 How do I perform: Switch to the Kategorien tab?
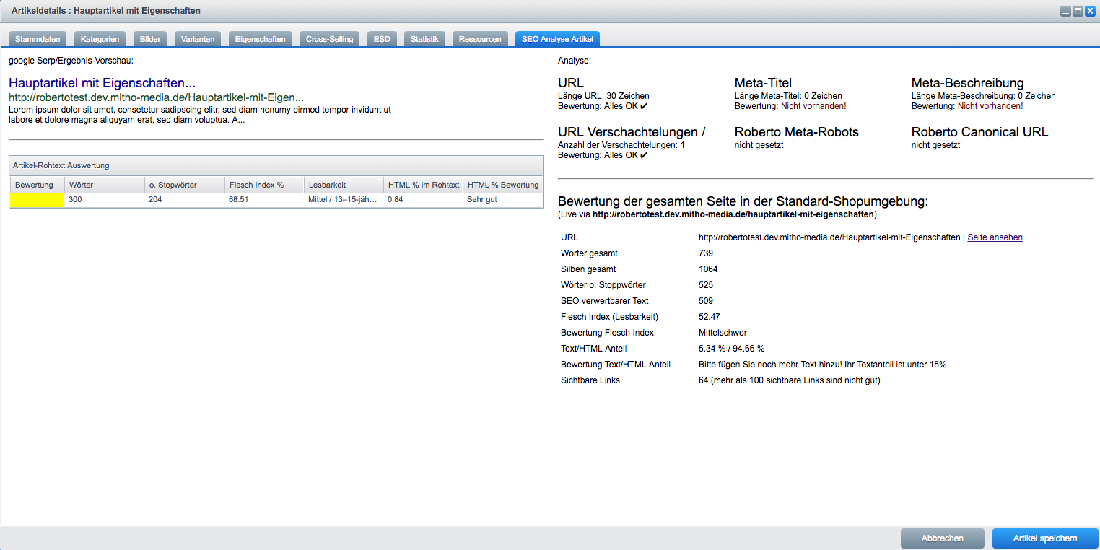pos(100,39)
